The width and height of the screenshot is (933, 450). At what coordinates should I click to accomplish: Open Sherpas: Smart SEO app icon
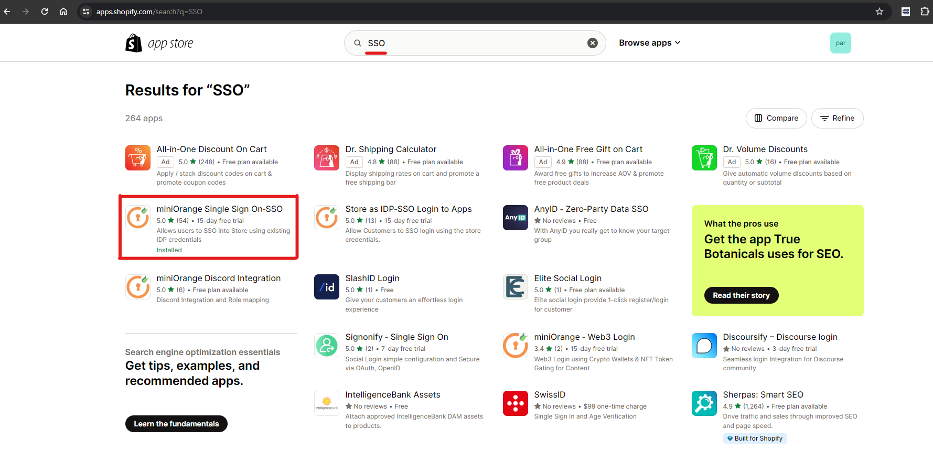click(x=704, y=403)
